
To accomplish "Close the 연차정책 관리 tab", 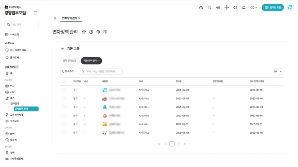I will pos(79,18).
